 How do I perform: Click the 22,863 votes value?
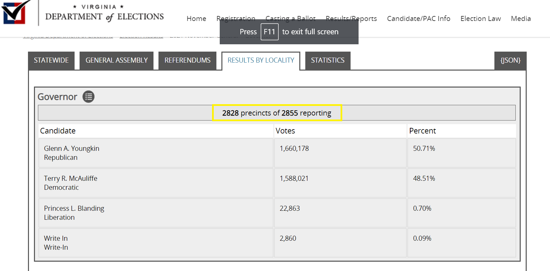pyautogui.click(x=290, y=208)
